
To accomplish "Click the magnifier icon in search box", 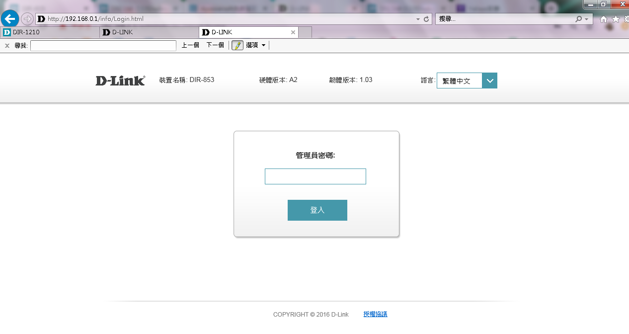I will tap(578, 19).
